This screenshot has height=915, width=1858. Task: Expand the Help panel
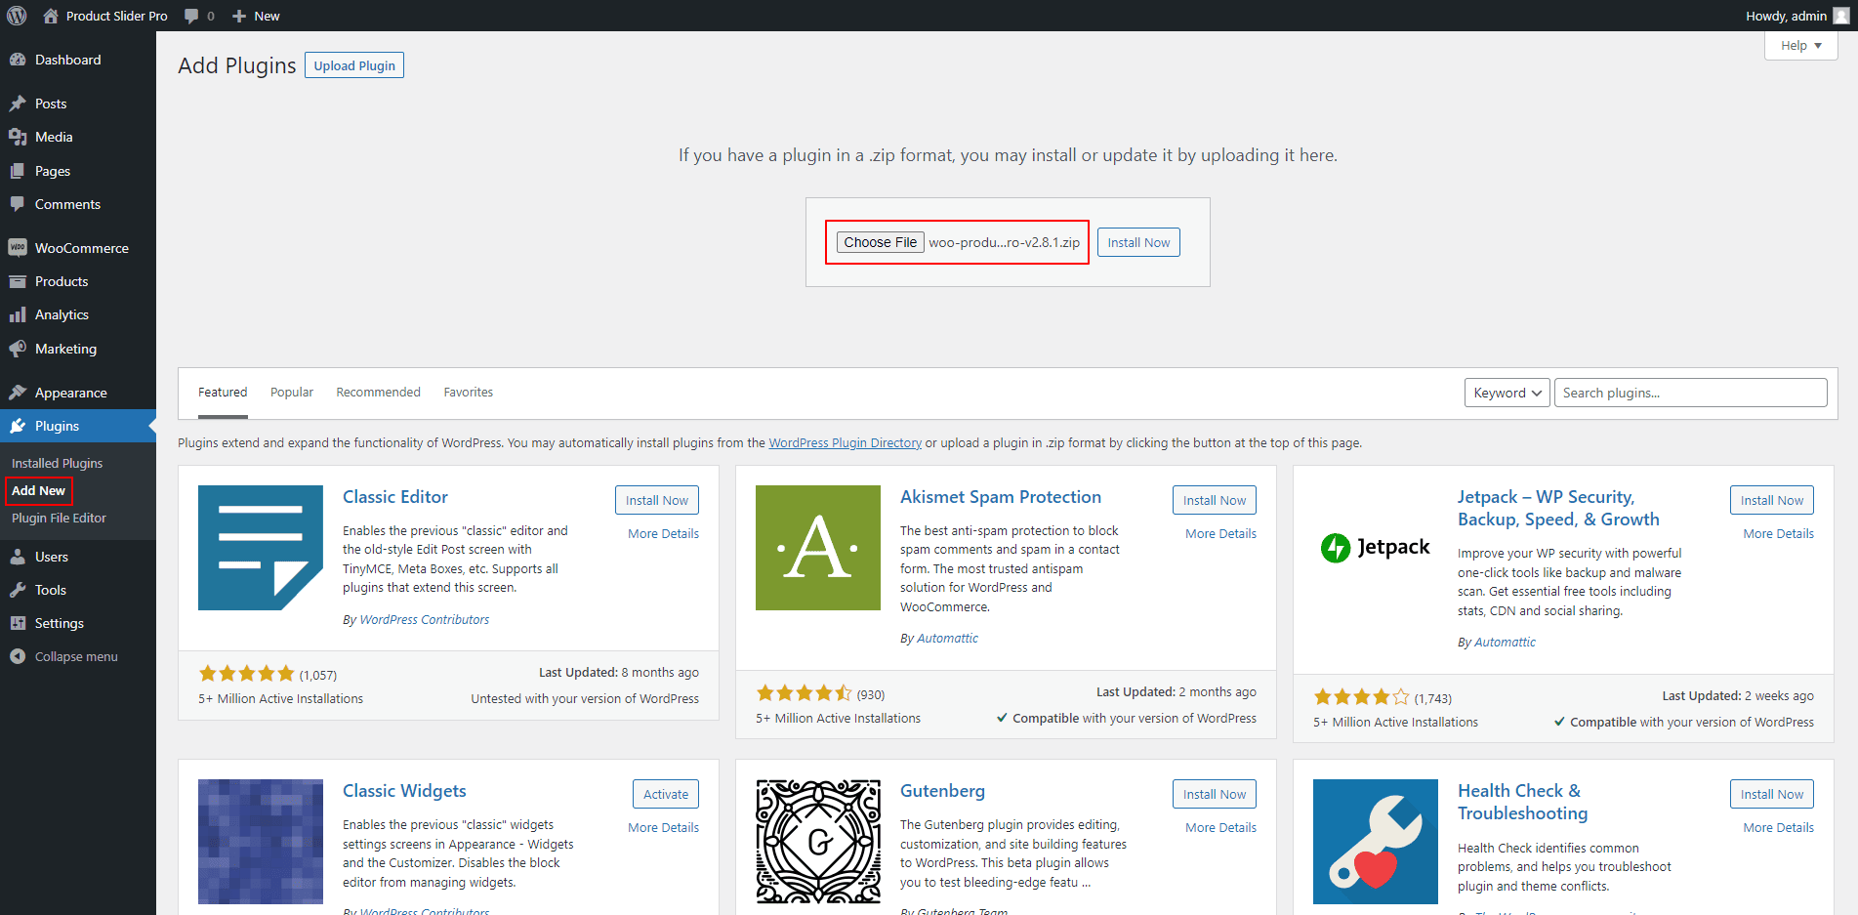coord(1800,45)
